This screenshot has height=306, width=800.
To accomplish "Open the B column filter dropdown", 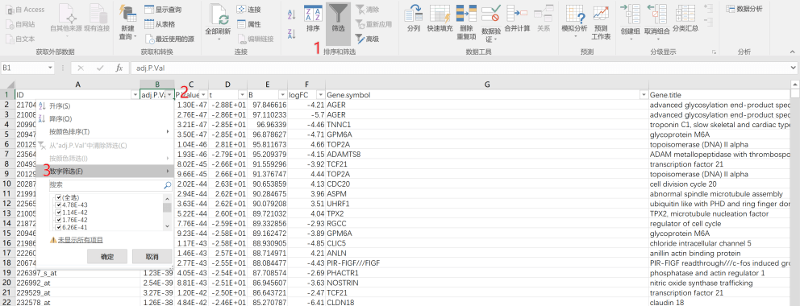I will click(282, 95).
